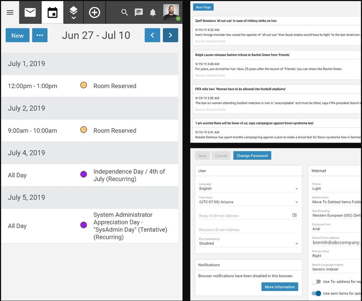Click the Change Password button
This screenshot has height=301, width=362.
coord(252,156)
